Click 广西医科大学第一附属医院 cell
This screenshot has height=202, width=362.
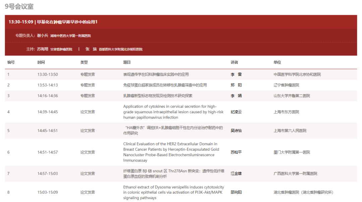(x=295, y=173)
